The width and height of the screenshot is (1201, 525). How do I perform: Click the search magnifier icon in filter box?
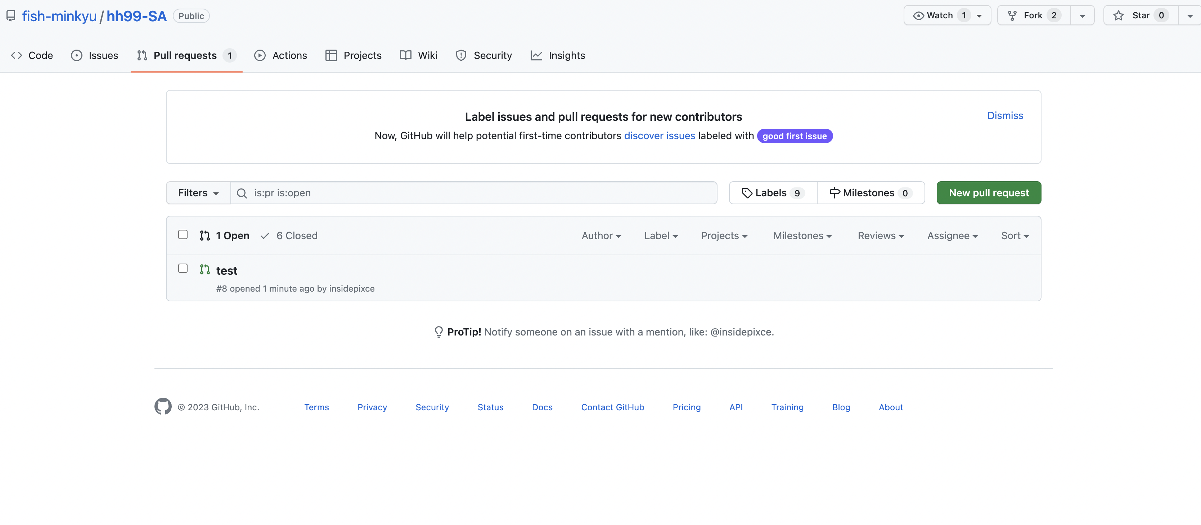click(x=242, y=193)
